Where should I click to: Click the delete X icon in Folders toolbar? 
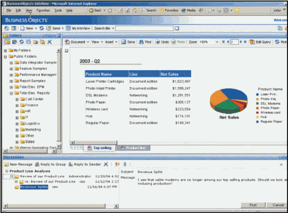(49, 42)
